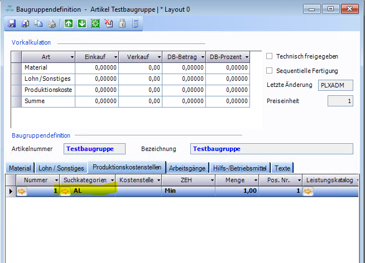This screenshot has height=263, width=365.
Task: Switch to the Texte tab
Action: click(282, 168)
